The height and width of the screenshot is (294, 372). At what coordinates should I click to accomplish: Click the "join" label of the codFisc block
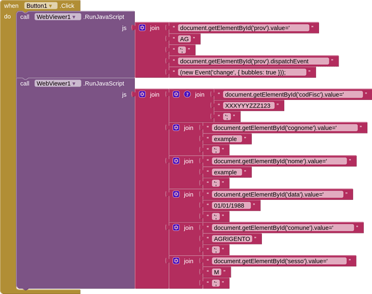(x=200, y=95)
